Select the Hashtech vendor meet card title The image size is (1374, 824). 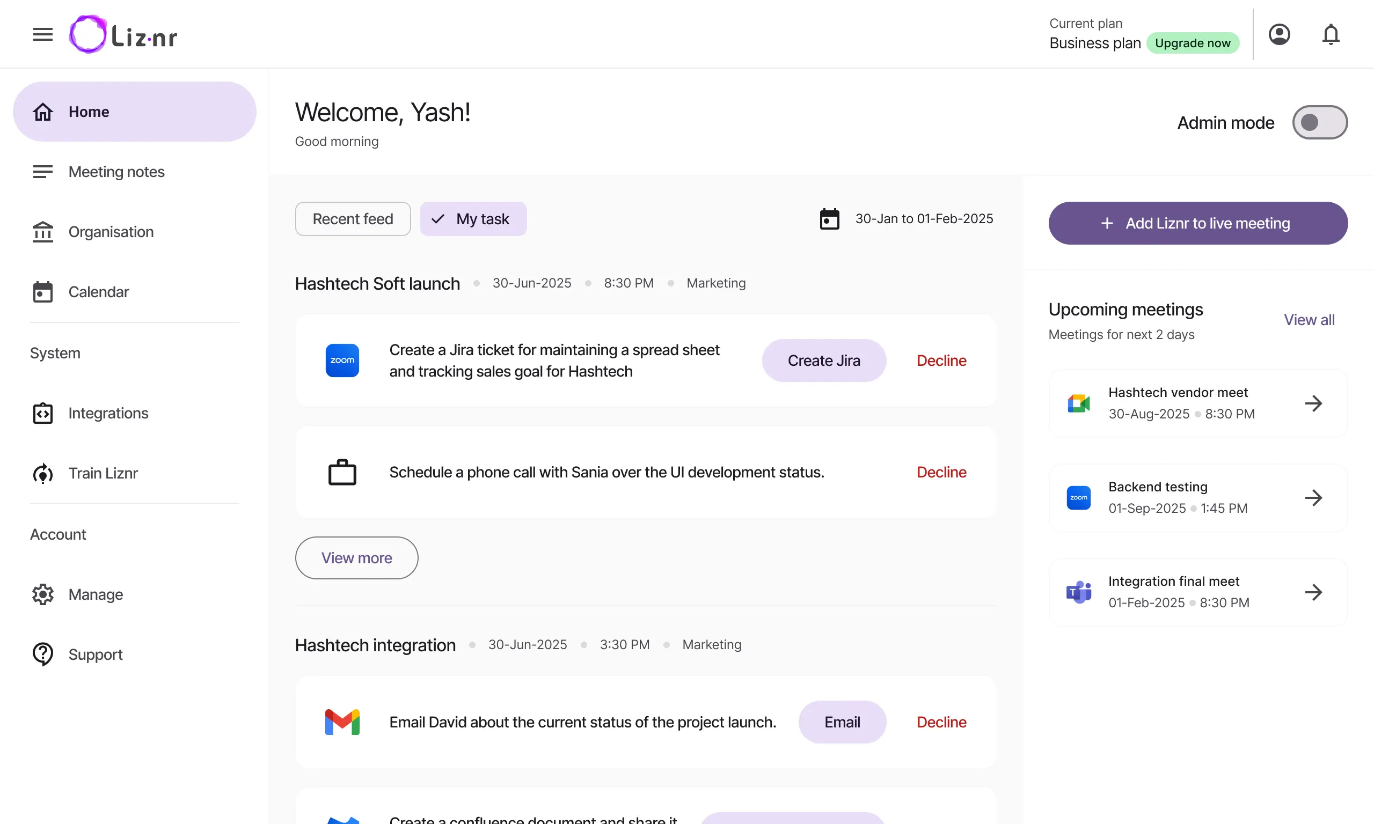click(x=1178, y=393)
